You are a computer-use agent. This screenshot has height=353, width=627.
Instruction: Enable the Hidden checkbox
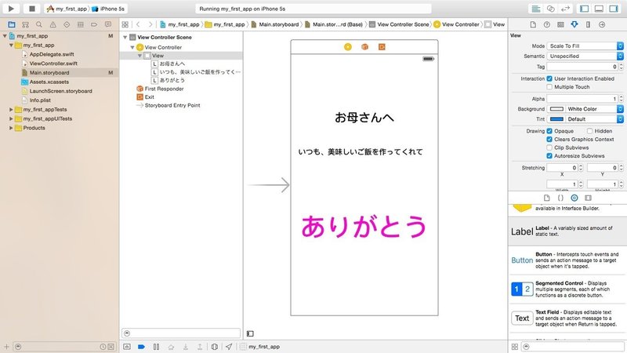(x=589, y=131)
